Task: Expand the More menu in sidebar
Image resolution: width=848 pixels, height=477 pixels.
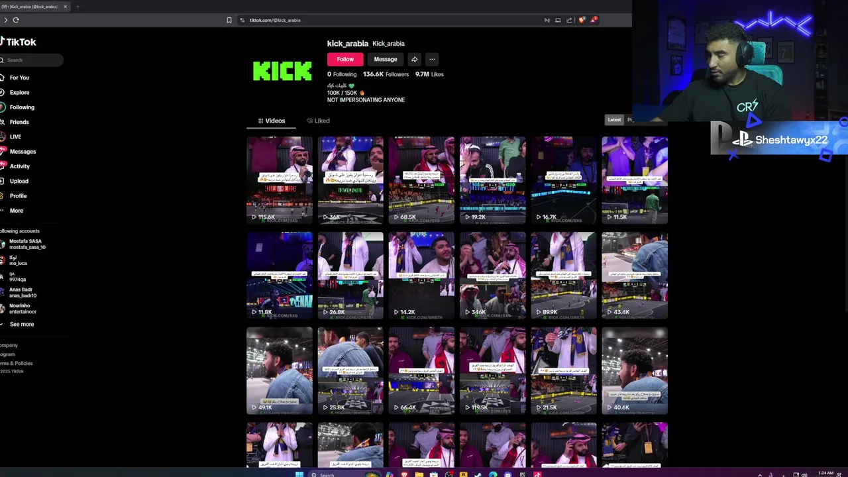Action: (x=16, y=211)
